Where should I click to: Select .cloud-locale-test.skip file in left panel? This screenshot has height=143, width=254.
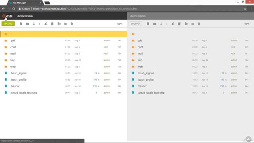(63, 93)
